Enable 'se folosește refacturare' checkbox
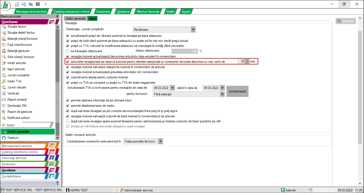The height and width of the screenshot is (193, 364). (67, 51)
